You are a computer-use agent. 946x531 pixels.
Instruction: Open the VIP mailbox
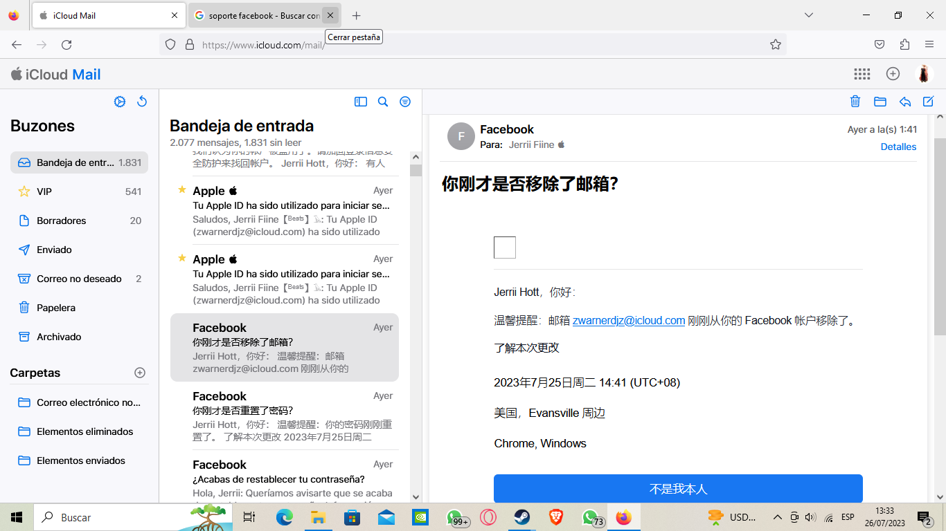(44, 192)
